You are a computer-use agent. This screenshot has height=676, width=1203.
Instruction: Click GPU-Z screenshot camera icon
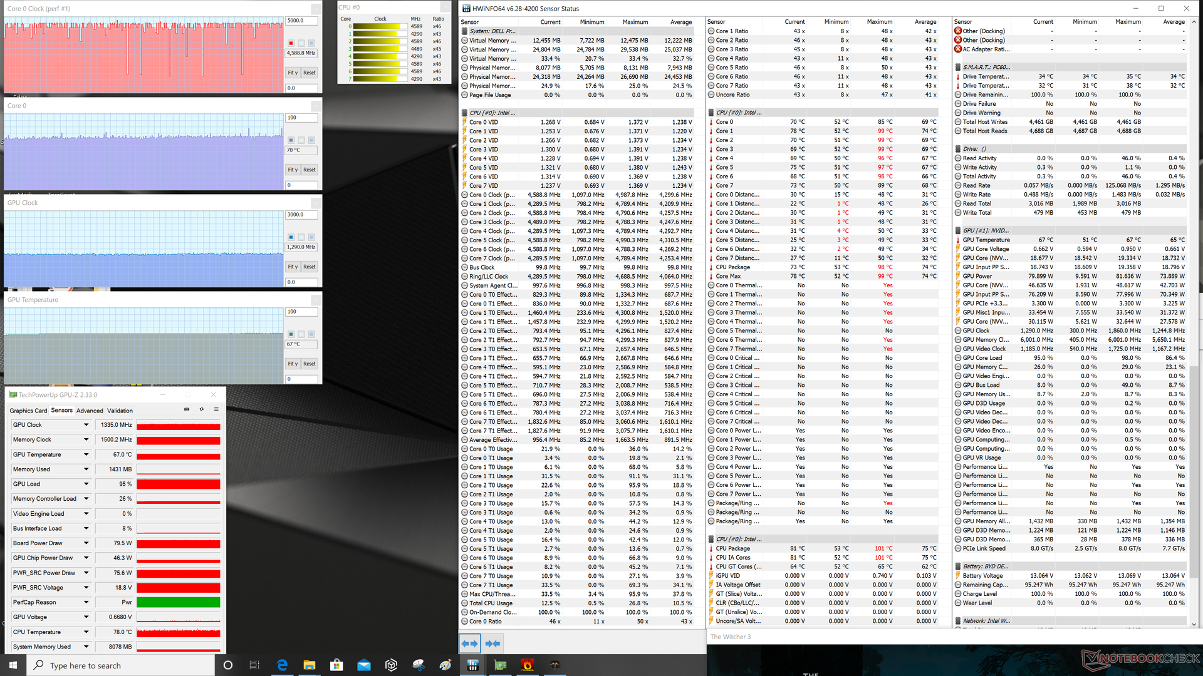[187, 409]
